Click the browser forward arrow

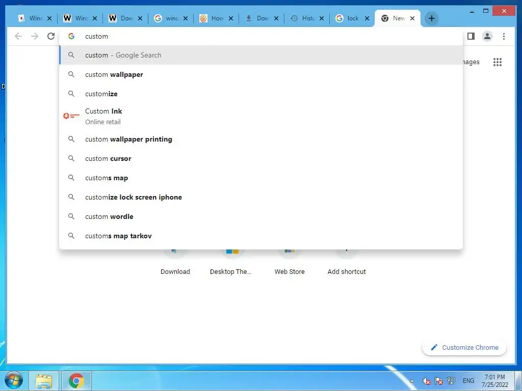35,36
